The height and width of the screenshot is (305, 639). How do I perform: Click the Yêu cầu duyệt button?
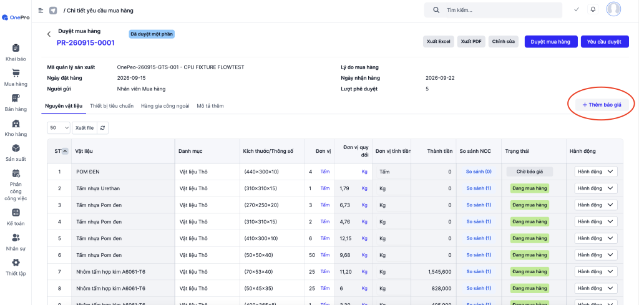pyautogui.click(x=605, y=42)
